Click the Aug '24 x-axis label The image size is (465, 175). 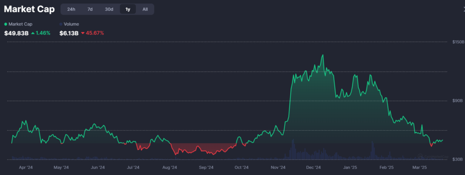coord(170,168)
